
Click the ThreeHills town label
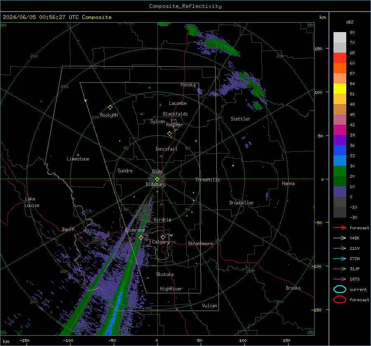click(207, 180)
